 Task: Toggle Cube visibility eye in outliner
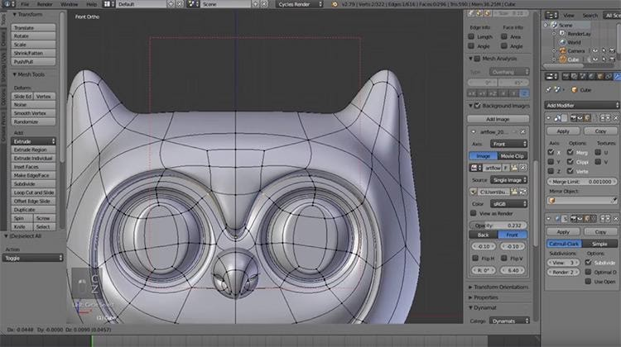coord(595,59)
